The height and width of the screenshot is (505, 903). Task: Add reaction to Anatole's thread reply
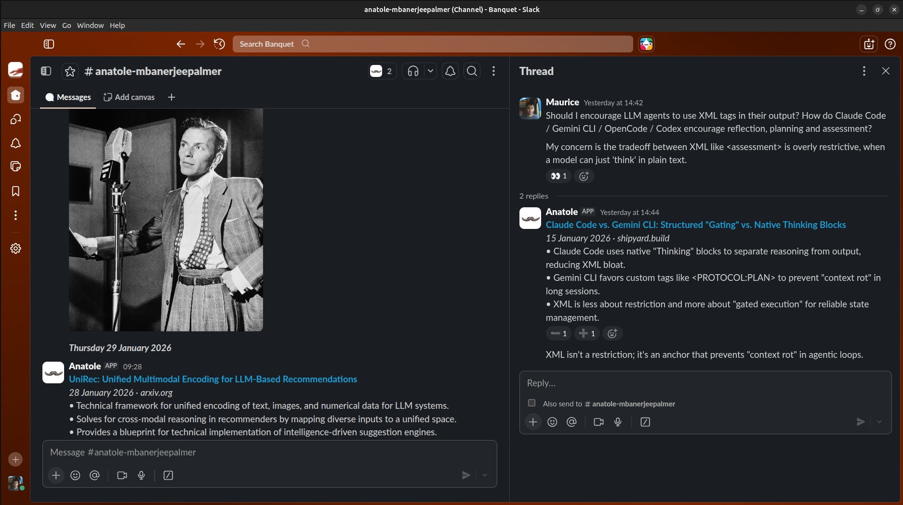coord(612,333)
